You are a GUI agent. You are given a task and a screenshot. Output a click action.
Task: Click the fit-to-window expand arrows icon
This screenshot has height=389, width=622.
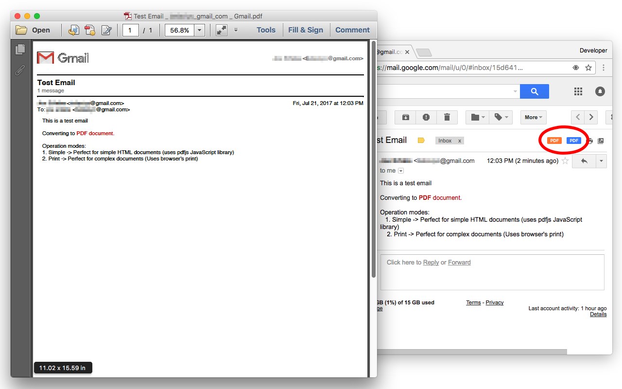point(222,30)
